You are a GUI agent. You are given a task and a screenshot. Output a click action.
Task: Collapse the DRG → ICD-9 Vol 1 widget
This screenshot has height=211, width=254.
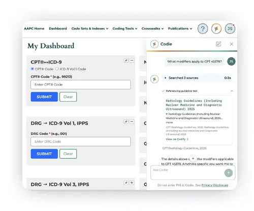tap(132, 122)
